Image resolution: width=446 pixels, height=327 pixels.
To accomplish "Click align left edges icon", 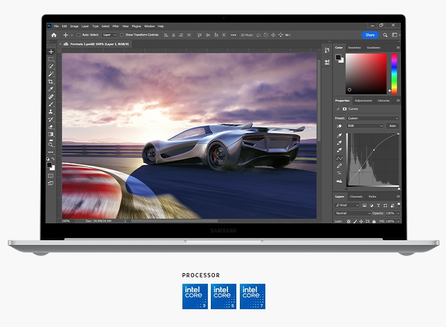I will 166,35.
